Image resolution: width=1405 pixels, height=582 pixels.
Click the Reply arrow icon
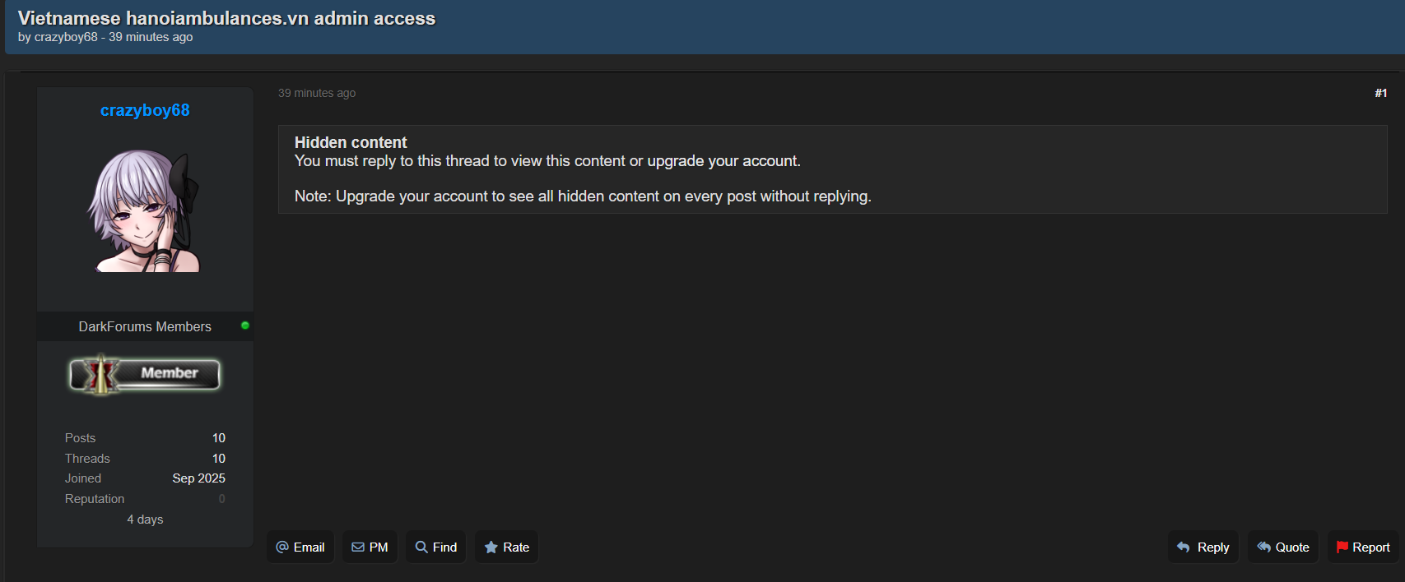click(x=1184, y=547)
